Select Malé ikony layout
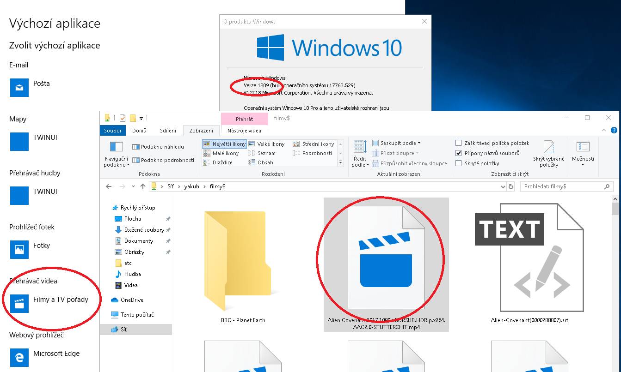 pyautogui.click(x=221, y=153)
